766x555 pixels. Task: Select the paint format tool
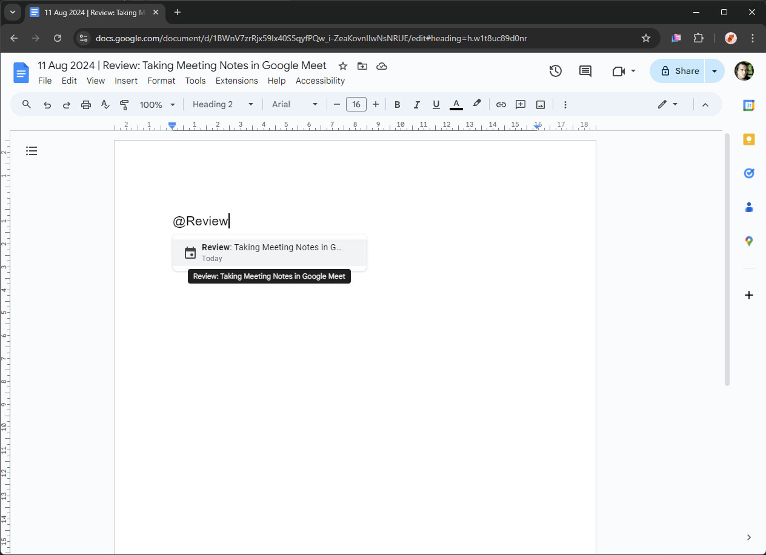124,105
